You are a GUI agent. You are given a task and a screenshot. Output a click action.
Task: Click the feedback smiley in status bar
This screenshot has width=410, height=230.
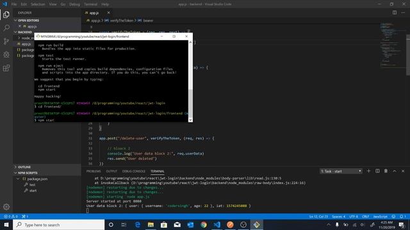coord(393,217)
